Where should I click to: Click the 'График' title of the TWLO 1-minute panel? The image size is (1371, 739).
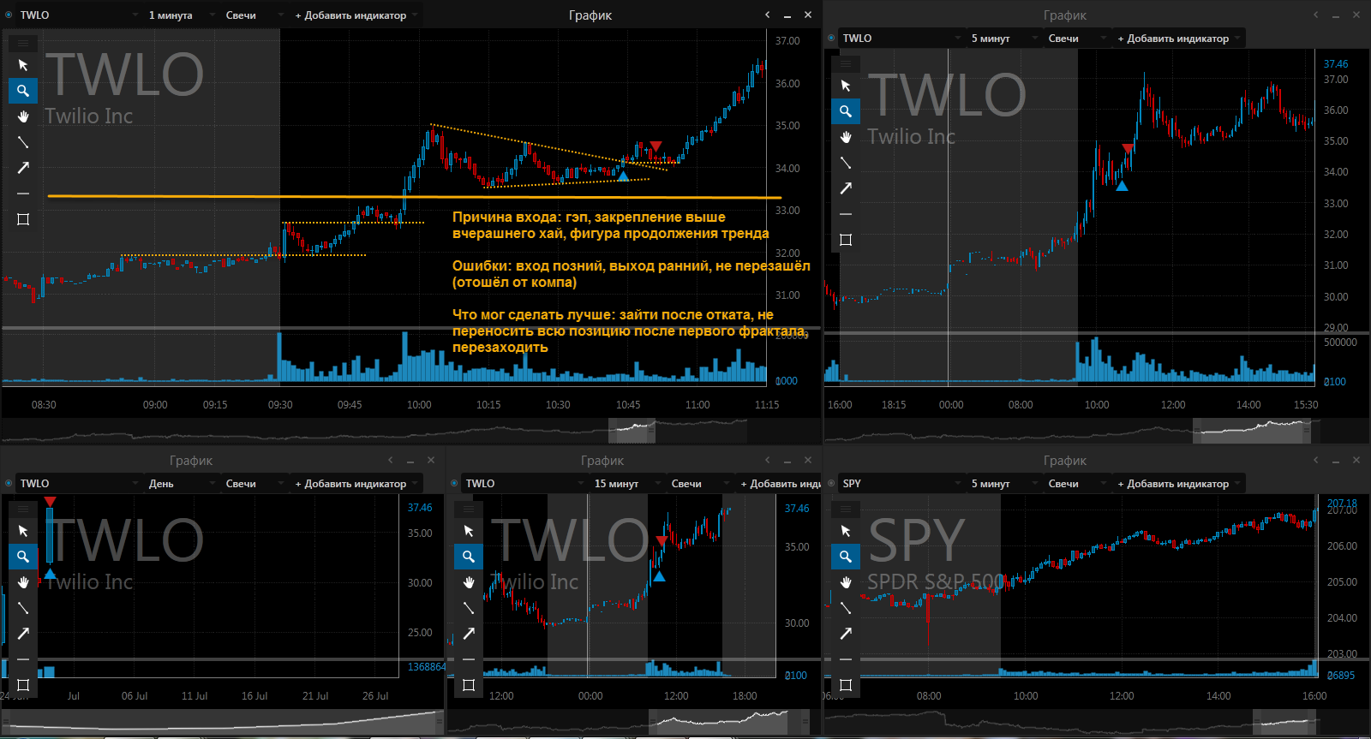[x=590, y=15]
